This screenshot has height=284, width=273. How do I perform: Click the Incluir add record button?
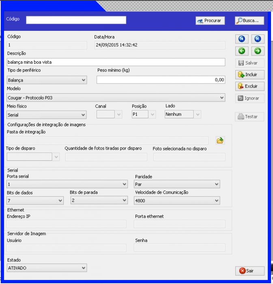(x=249, y=75)
